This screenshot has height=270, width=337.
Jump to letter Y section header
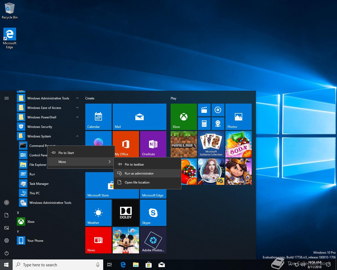[18, 232]
